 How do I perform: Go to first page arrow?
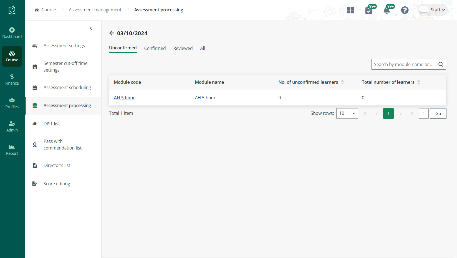click(x=365, y=113)
